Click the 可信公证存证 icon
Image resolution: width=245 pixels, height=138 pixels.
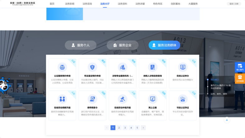click(x=183, y=99)
